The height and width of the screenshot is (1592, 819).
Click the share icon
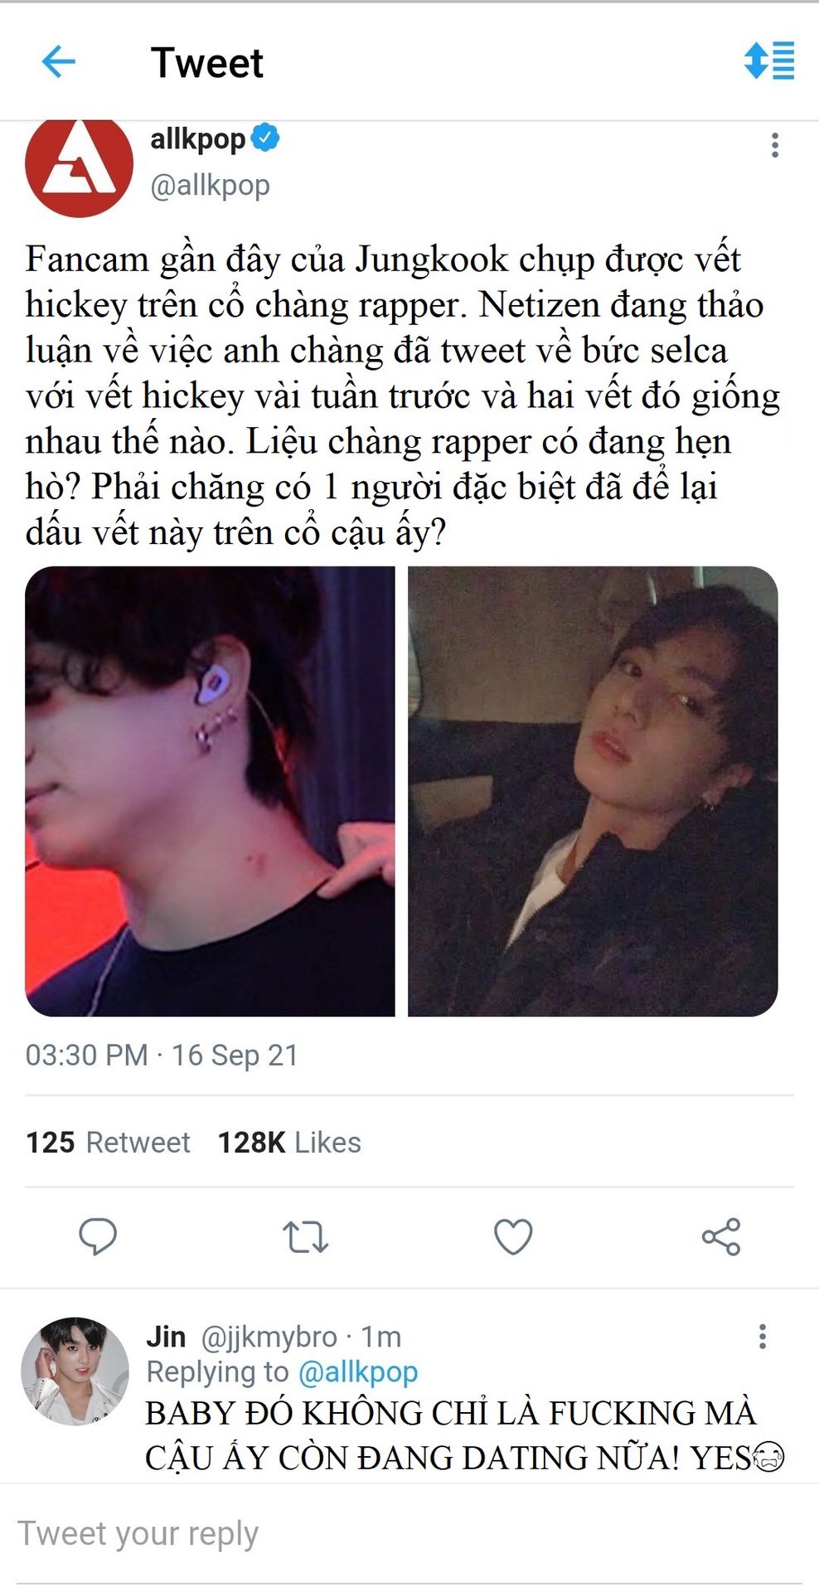point(721,1236)
